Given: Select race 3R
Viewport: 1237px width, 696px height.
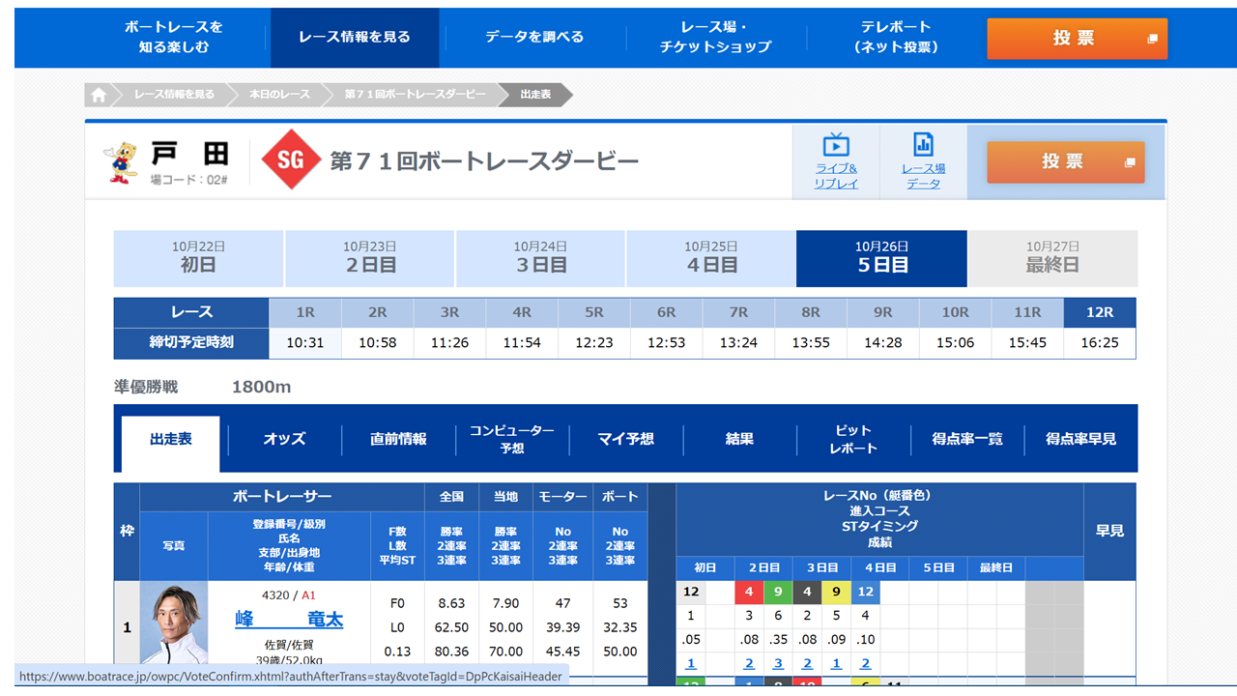Looking at the screenshot, I should (x=449, y=312).
